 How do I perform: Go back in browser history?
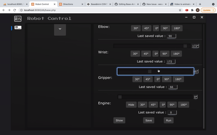4,10
